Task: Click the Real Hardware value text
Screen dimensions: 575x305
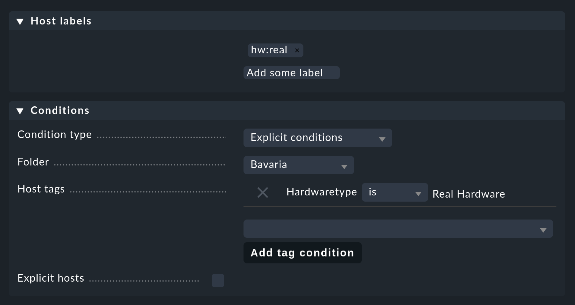Action: [x=468, y=194]
